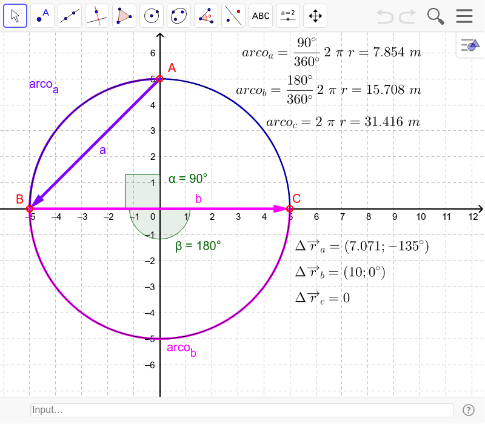Select the Perpendicular Line tool

pyautogui.click(x=97, y=16)
